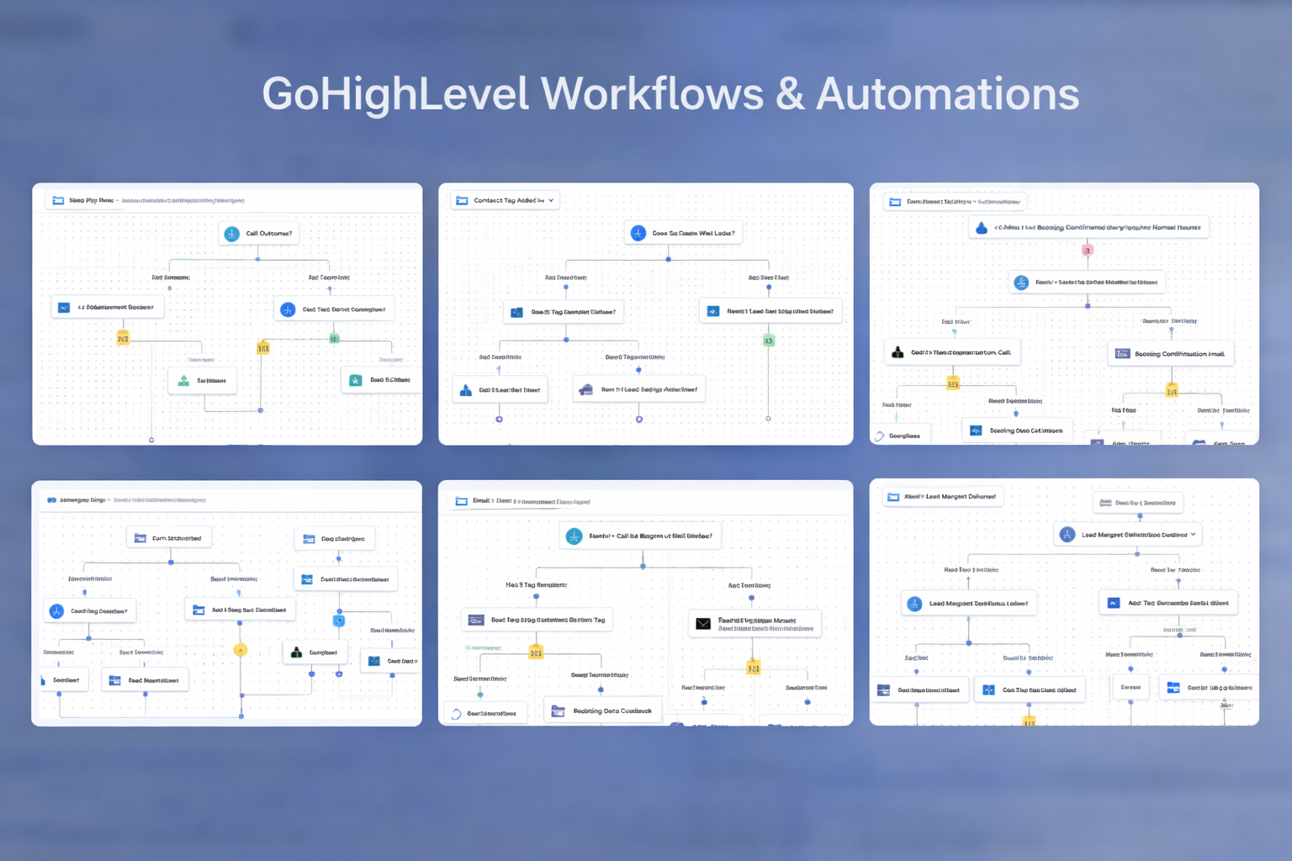Screen dimensions: 1292x861
Task: Click folder icon beside Contact Tag Added
Action: pyautogui.click(x=462, y=200)
